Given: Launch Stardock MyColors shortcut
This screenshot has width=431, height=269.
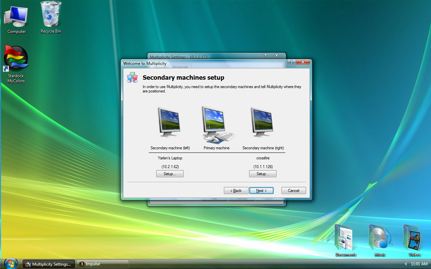Looking at the screenshot, I should (16, 64).
